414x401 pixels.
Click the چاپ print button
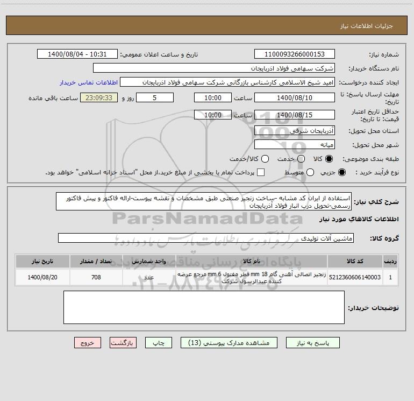point(159,343)
